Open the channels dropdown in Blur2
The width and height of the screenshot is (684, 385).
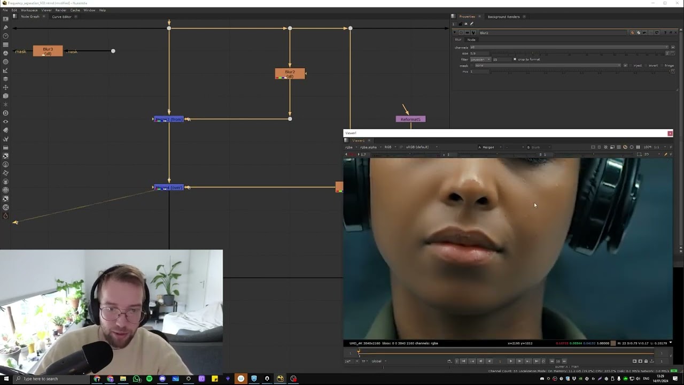[570, 47]
